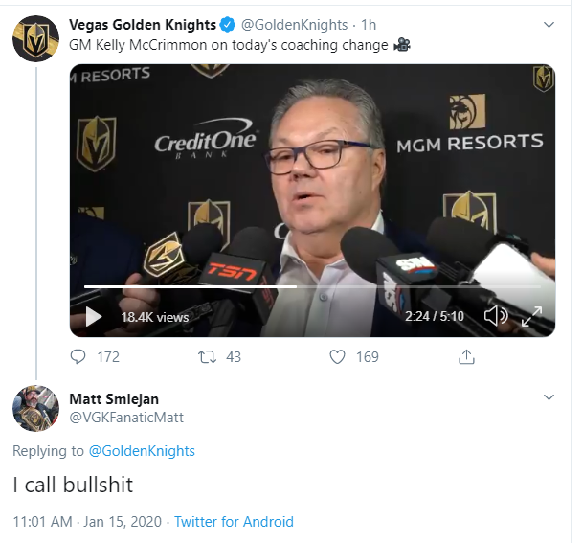Play the McCrimmon video
Screen dimensions: 583x543
click(94, 317)
